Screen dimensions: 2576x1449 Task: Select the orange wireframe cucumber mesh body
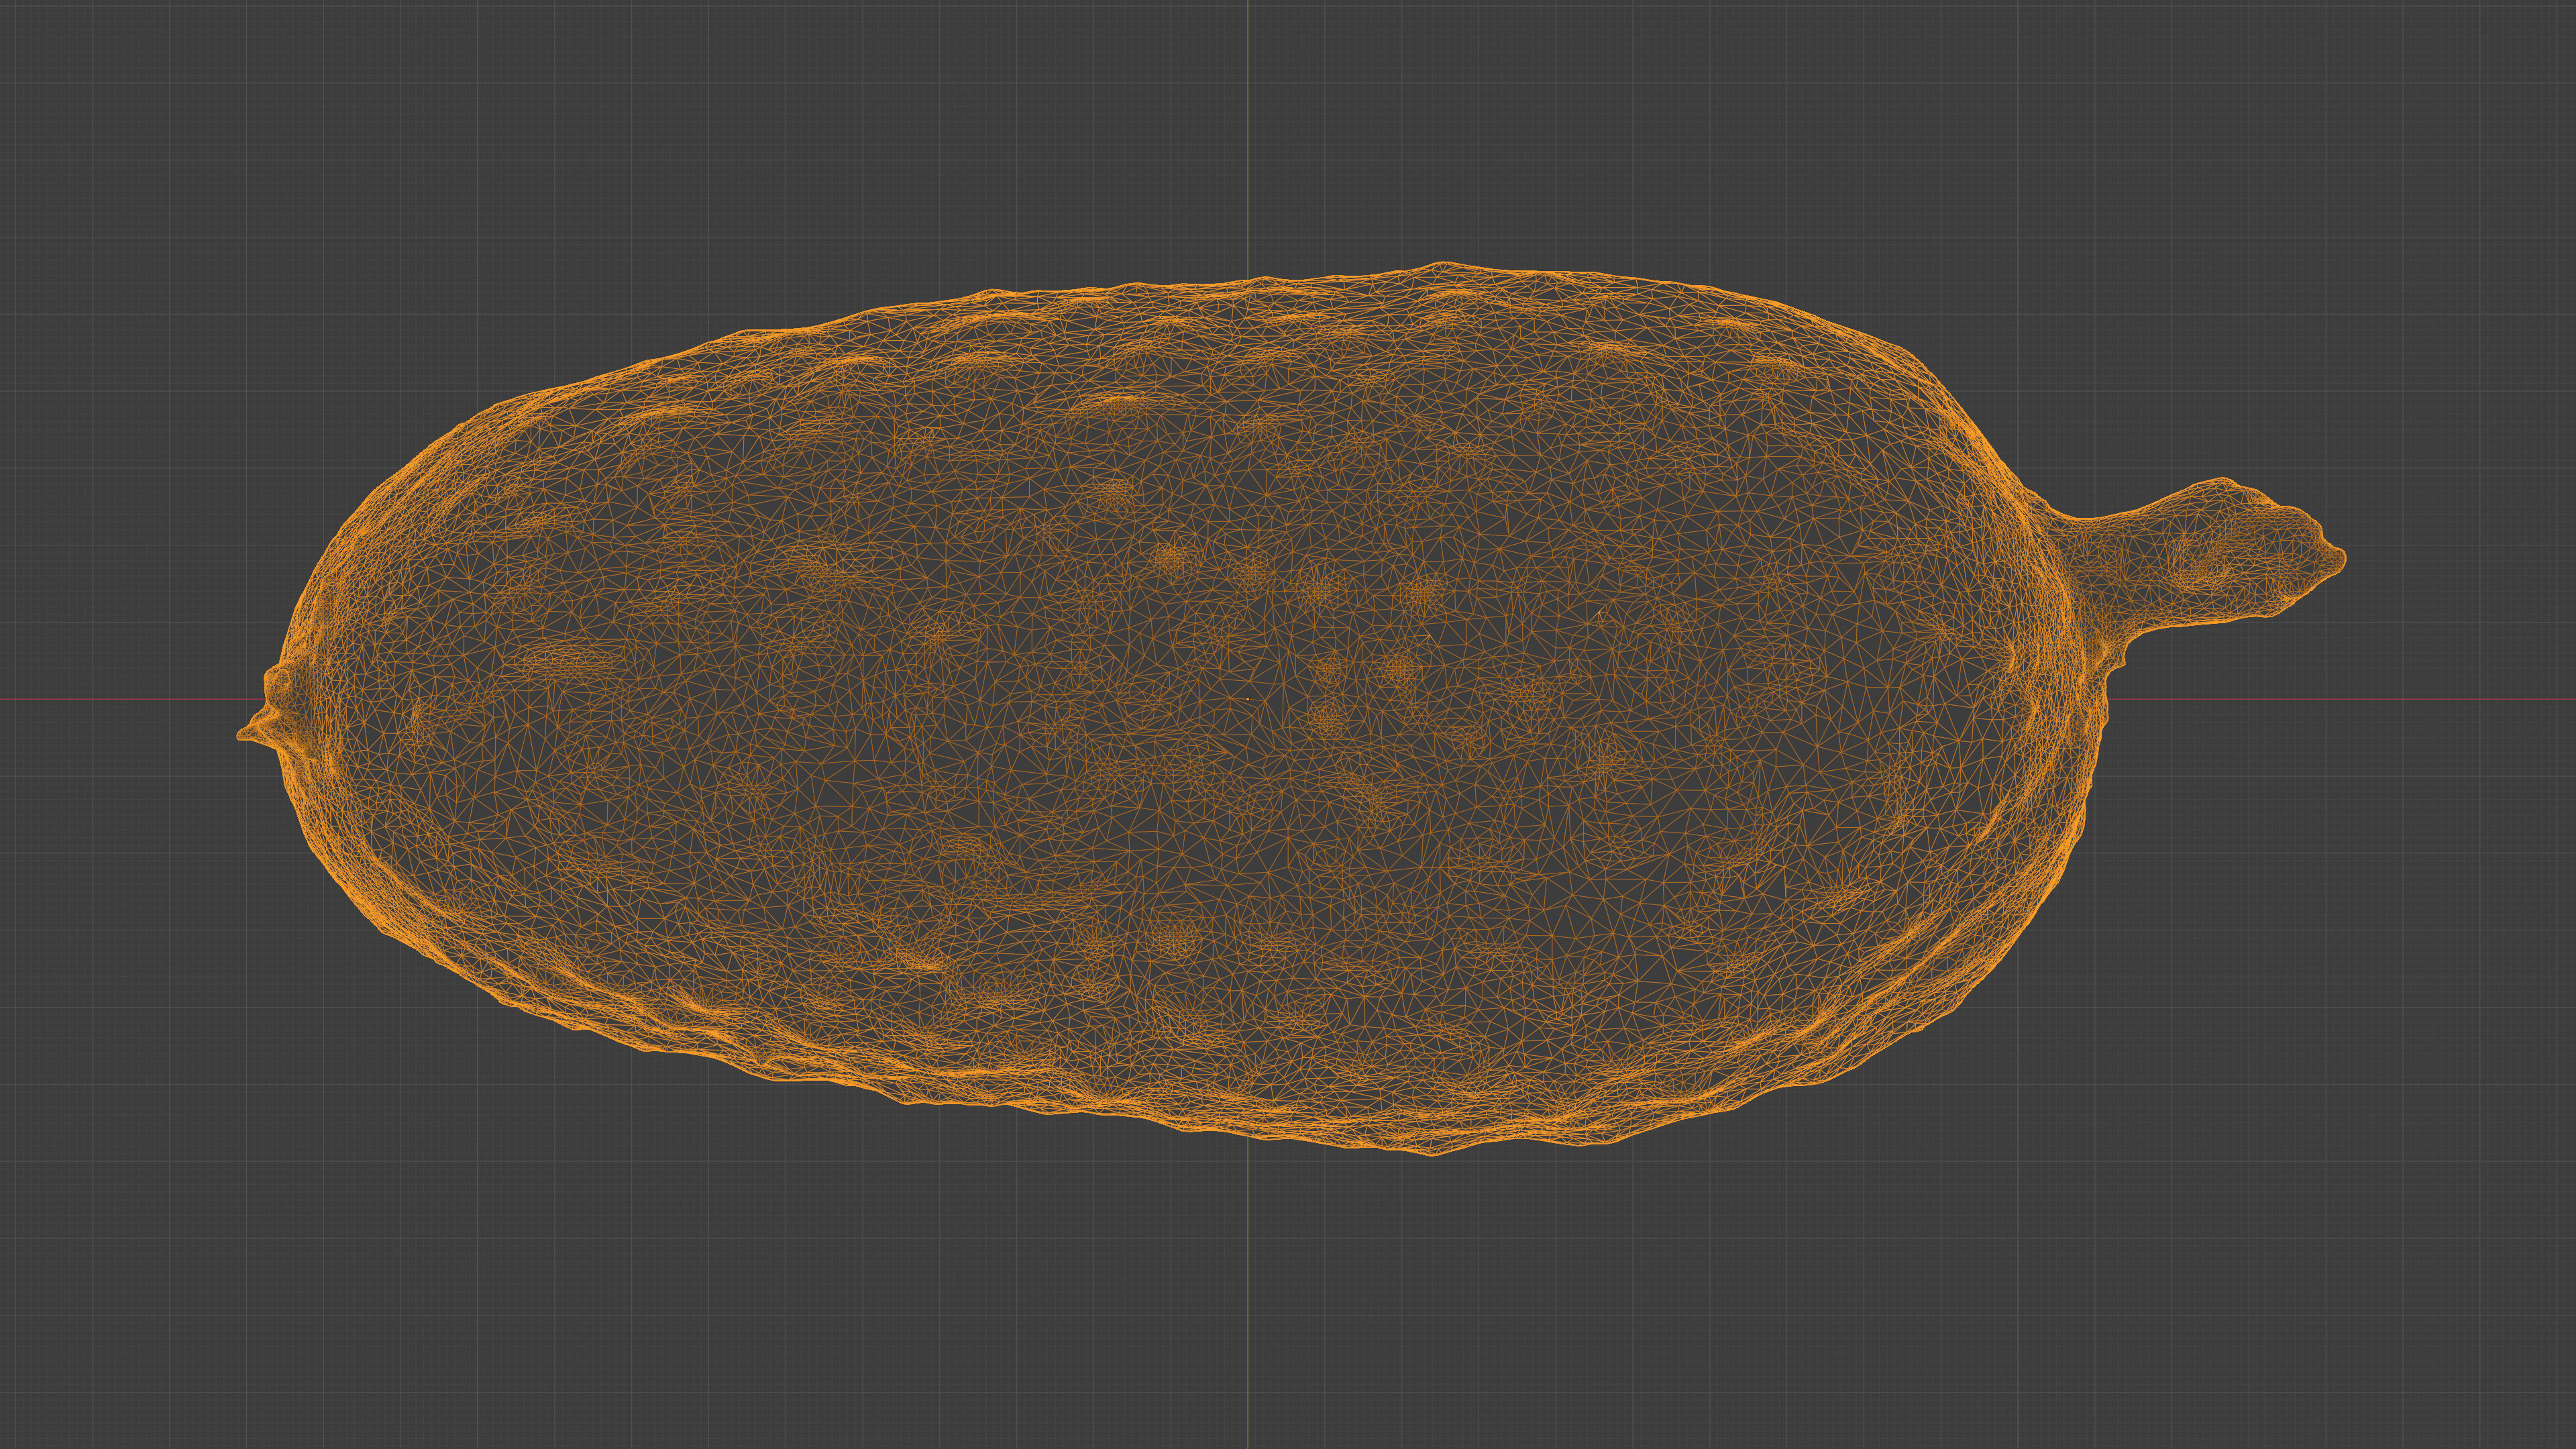(x=1290, y=710)
